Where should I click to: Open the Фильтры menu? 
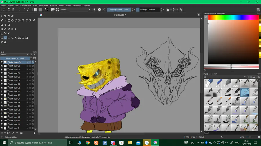click(x=54, y=5)
